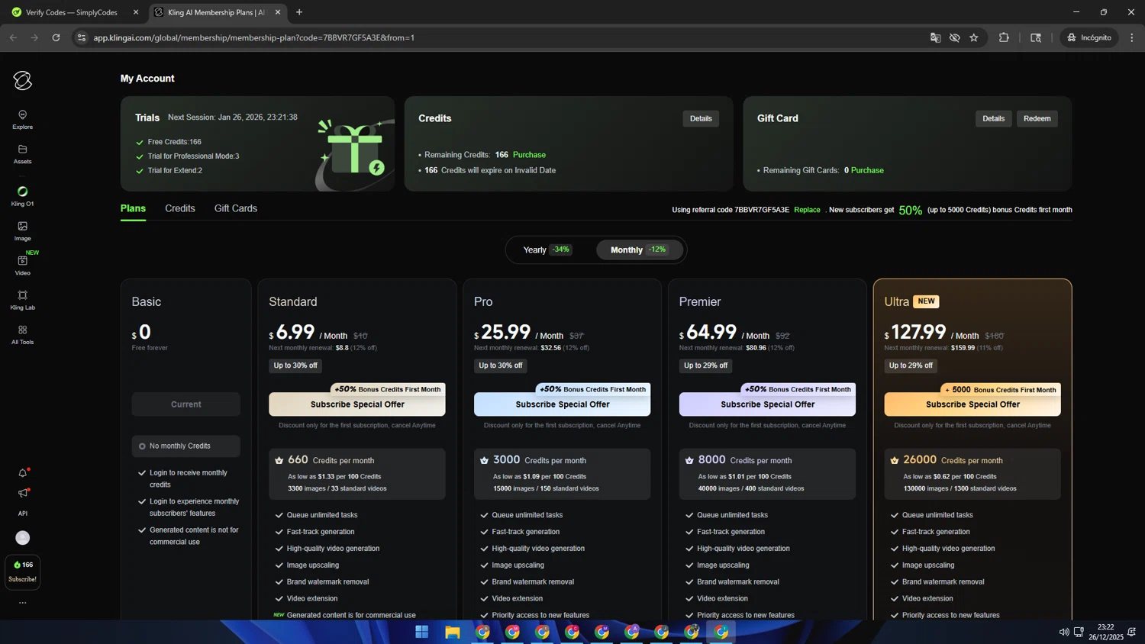Switch billing to Yearly

point(547,250)
